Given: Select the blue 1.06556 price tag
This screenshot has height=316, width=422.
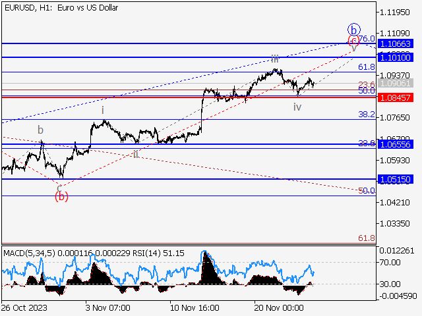Looking at the screenshot, I should click(396, 145).
